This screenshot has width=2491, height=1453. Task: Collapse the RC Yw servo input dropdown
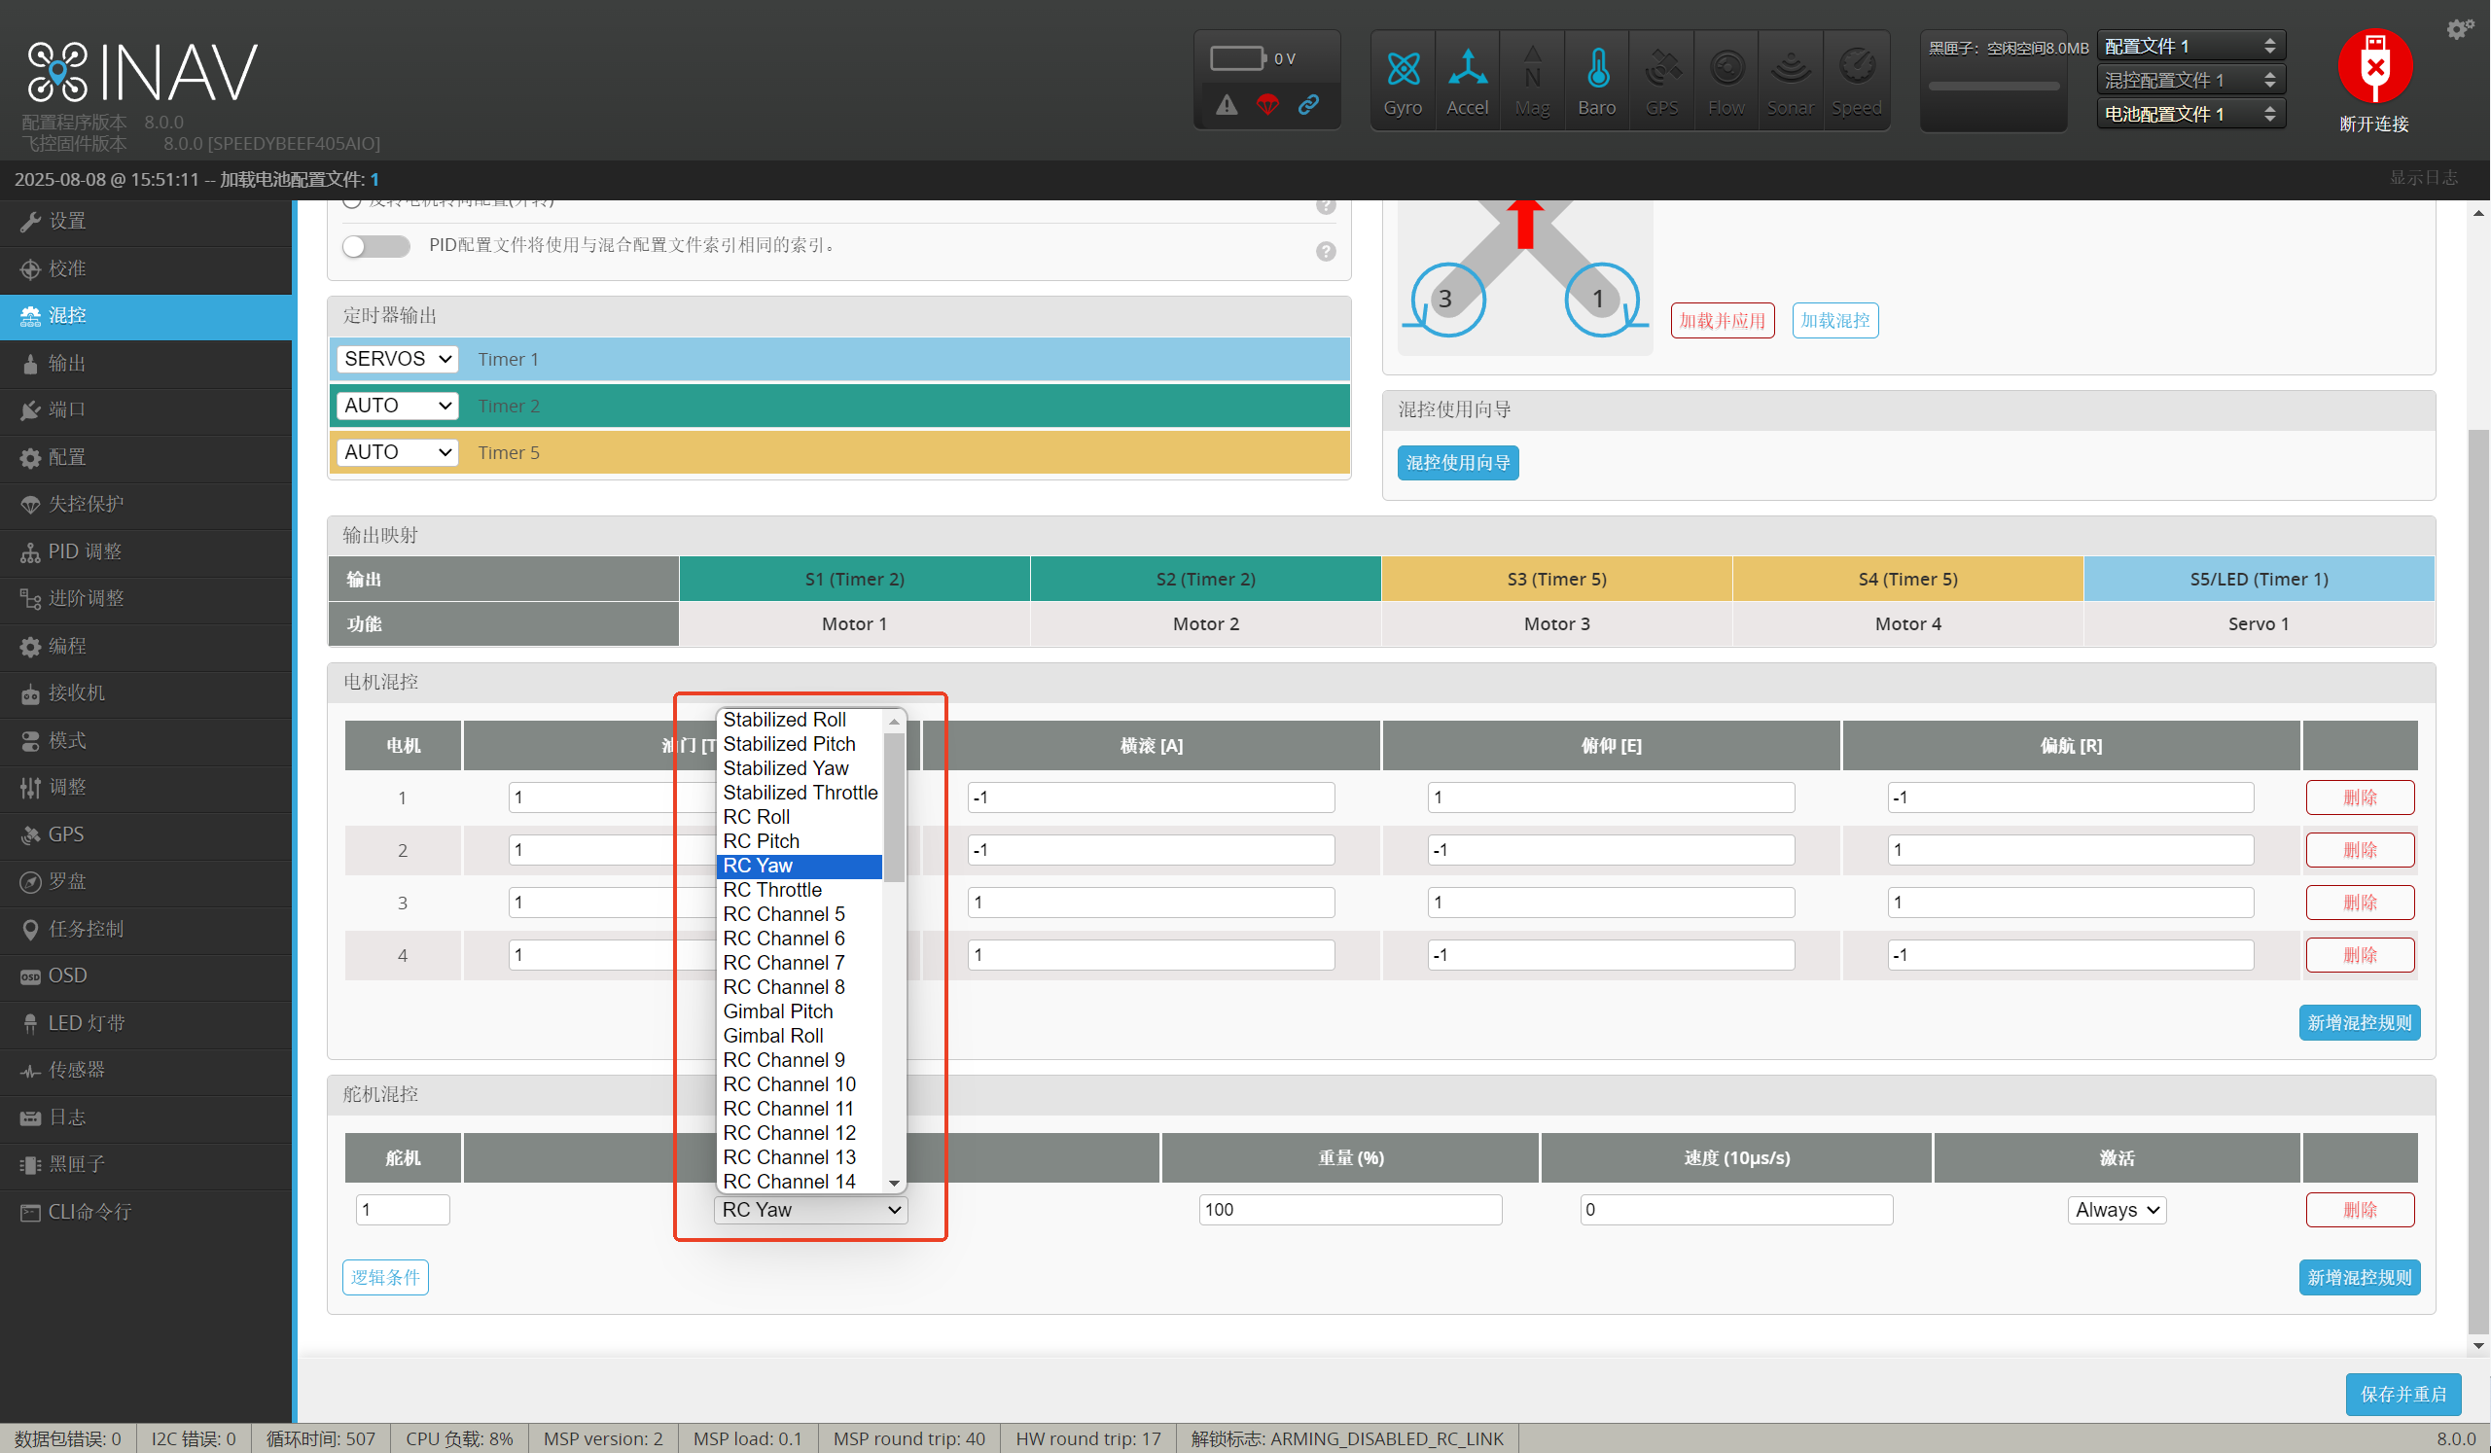tap(809, 1210)
